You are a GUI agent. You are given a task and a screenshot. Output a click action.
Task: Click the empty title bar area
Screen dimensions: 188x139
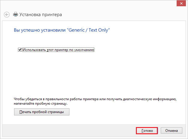tap(90, 3)
